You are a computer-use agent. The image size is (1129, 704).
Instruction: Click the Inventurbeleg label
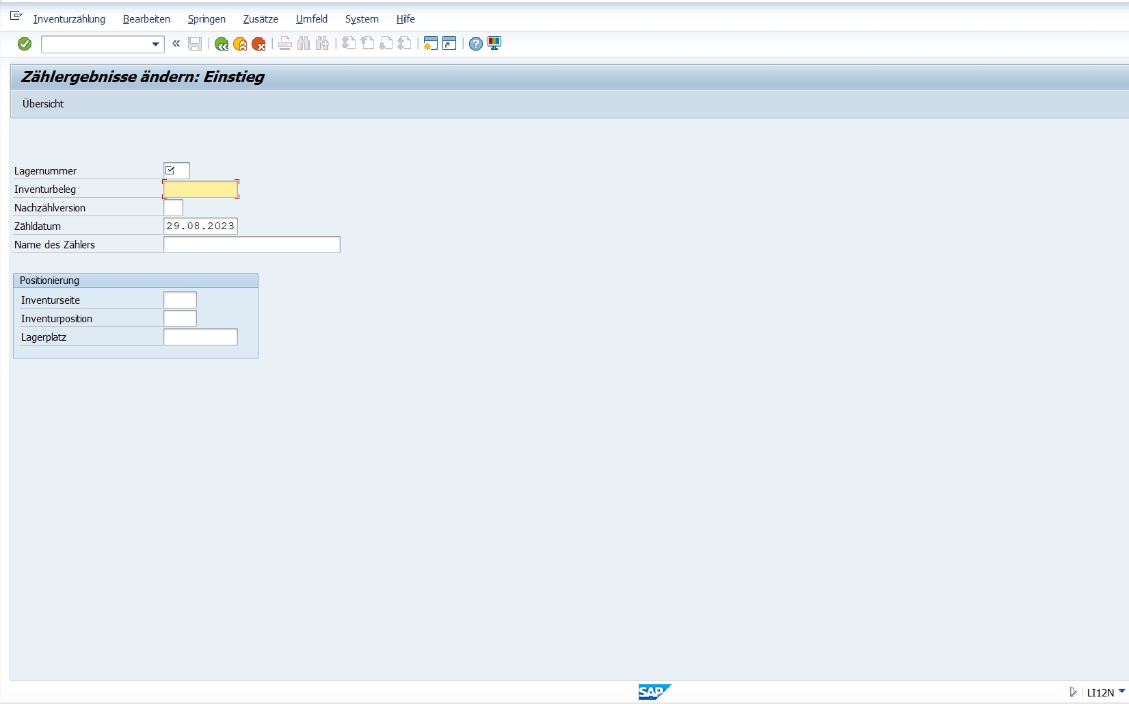tap(45, 190)
